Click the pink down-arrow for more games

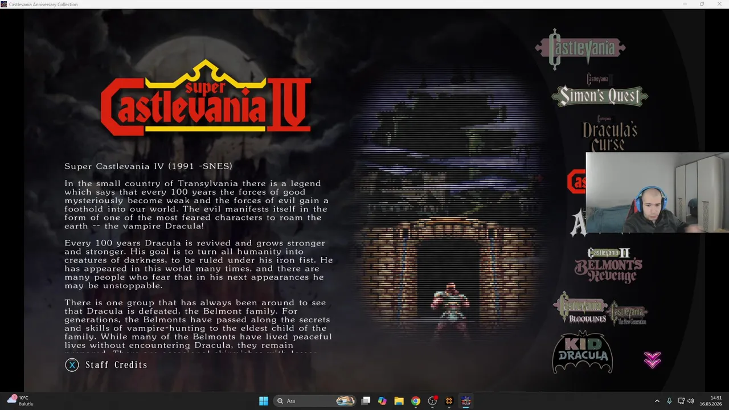click(x=652, y=359)
